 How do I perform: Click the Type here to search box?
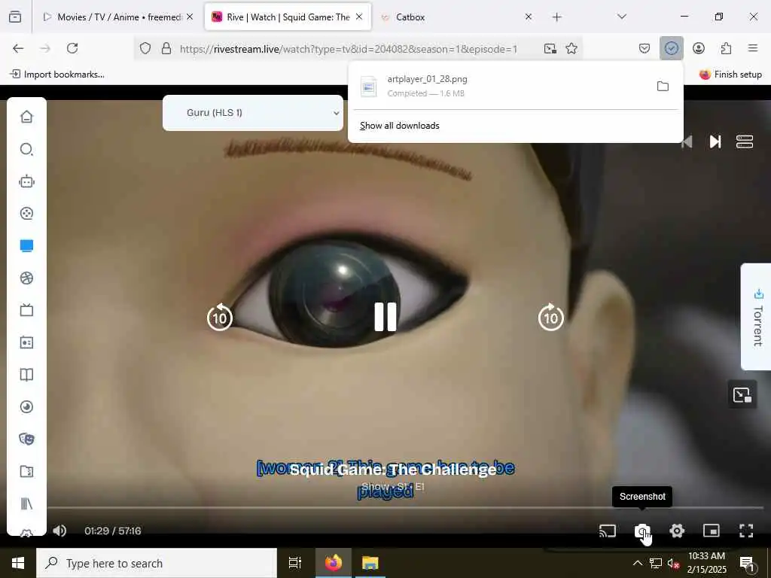(x=157, y=563)
